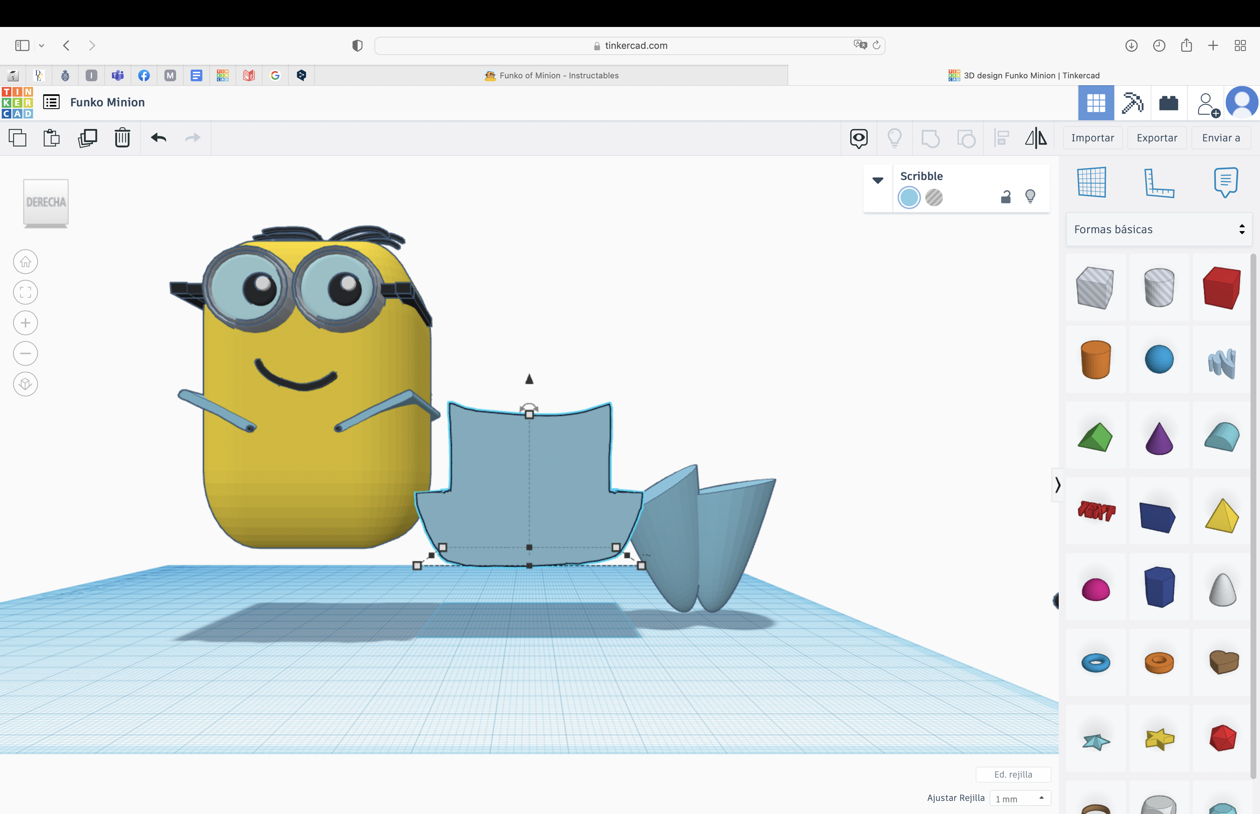Open the Formas básicas shape library dropdown
1260x814 pixels.
[x=1159, y=230]
